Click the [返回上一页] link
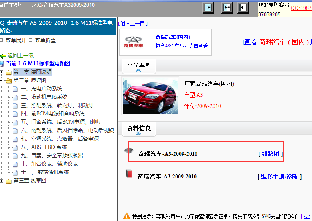 (133, 23)
